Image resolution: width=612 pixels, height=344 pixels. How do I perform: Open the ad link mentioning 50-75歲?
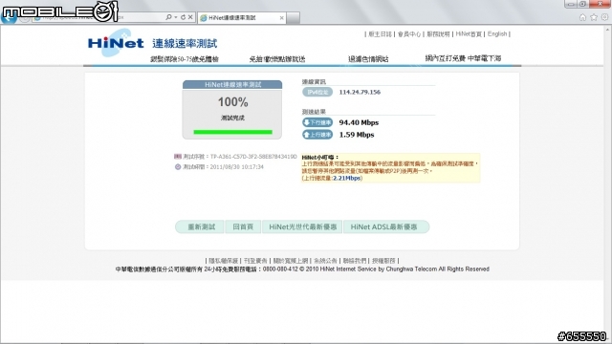[x=185, y=59]
